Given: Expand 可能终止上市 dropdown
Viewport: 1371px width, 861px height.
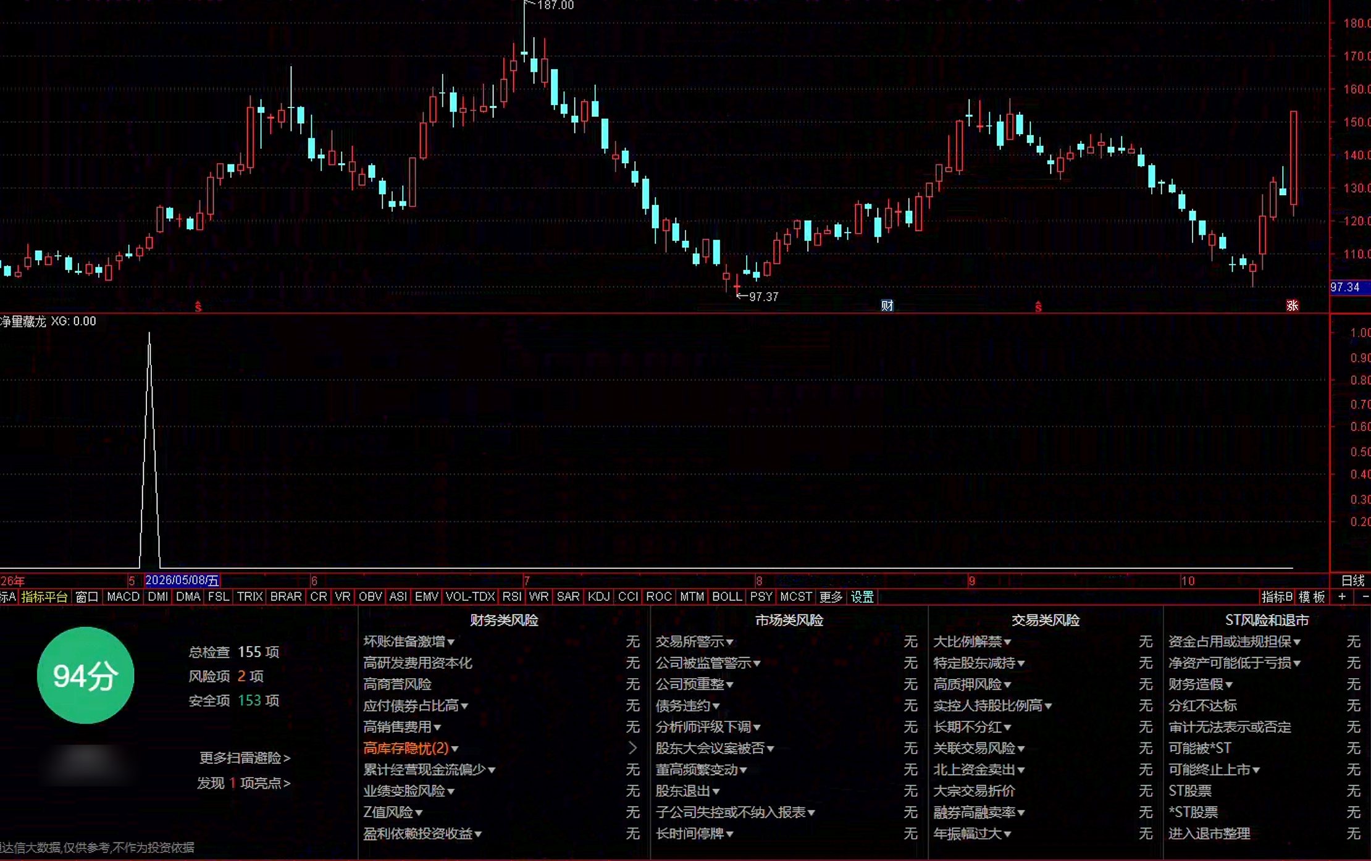Looking at the screenshot, I should pos(1214,770).
